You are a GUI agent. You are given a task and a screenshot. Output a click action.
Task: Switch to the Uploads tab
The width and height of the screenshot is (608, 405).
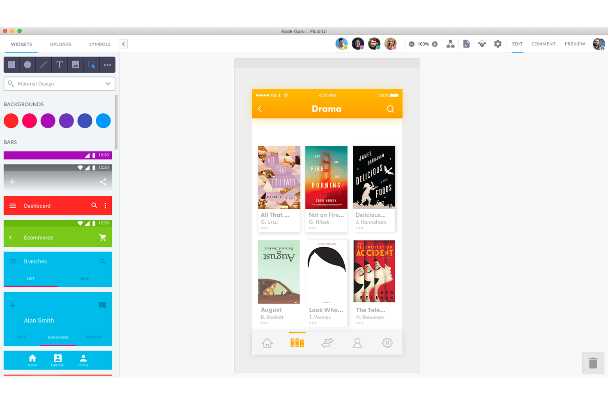[60, 44]
